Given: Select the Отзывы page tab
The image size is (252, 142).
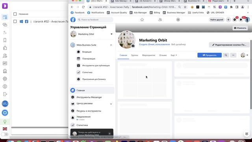Looking at the screenshot, I should pos(163,55).
